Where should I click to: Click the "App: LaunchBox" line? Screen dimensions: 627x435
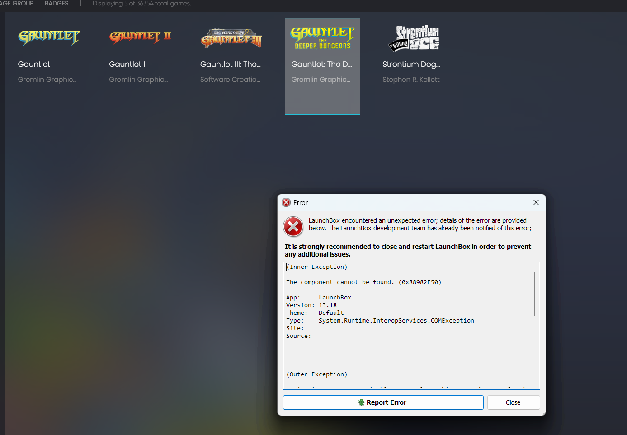click(319, 298)
